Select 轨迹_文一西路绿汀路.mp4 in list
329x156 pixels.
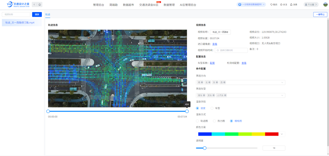click(22, 22)
